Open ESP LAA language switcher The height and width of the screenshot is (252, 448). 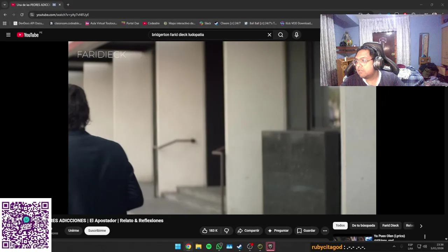[410, 246]
